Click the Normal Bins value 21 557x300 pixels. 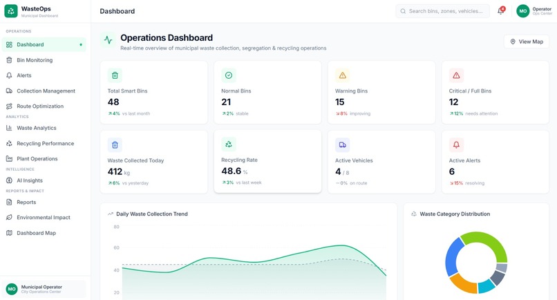pyautogui.click(x=226, y=102)
